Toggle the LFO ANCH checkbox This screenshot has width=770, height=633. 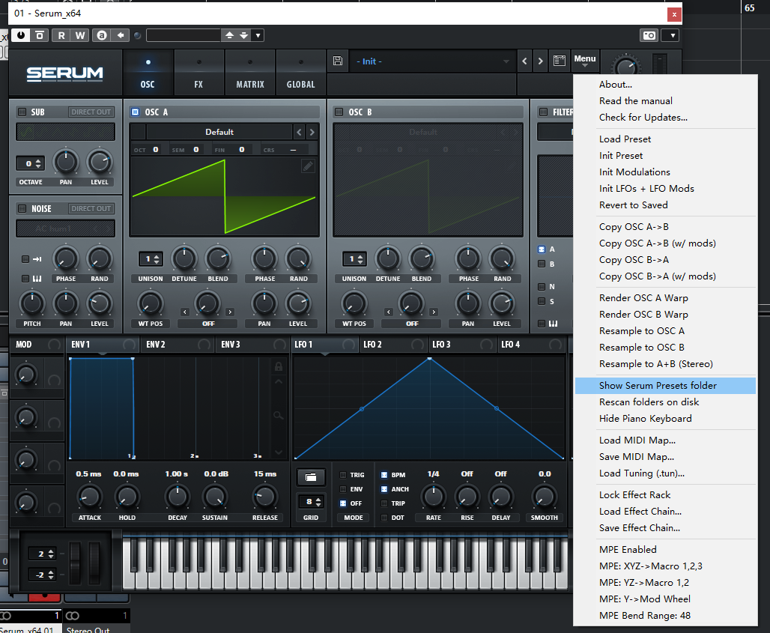tap(384, 489)
